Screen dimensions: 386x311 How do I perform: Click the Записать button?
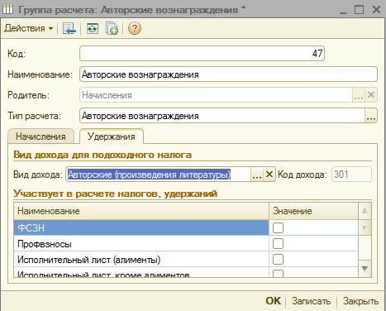coord(311,301)
